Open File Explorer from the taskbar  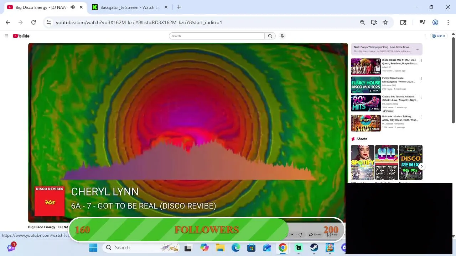[220, 247]
